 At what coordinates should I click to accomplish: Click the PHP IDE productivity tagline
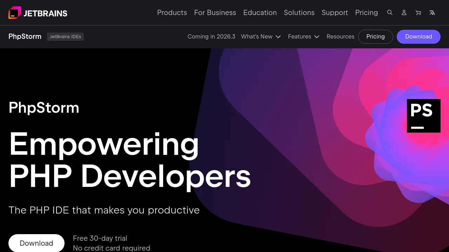[x=104, y=210]
